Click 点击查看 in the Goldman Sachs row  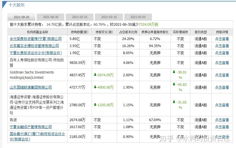point(222,75)
